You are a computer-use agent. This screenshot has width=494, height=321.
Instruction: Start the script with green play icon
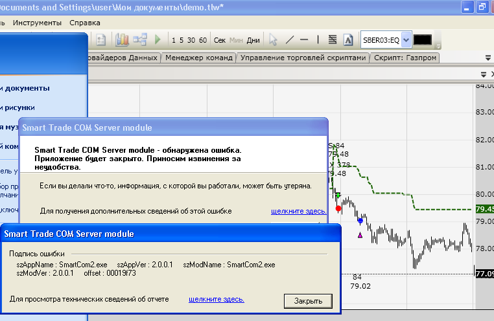[x=158, y=39]
